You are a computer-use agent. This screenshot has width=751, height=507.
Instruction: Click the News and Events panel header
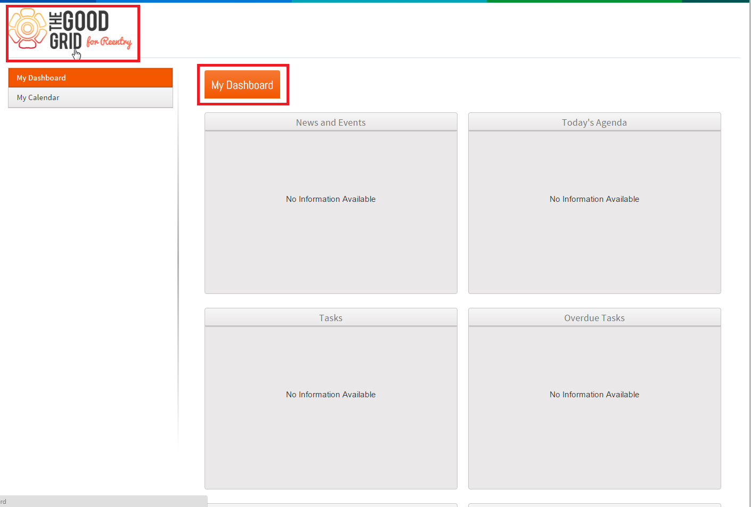(331, 122)
